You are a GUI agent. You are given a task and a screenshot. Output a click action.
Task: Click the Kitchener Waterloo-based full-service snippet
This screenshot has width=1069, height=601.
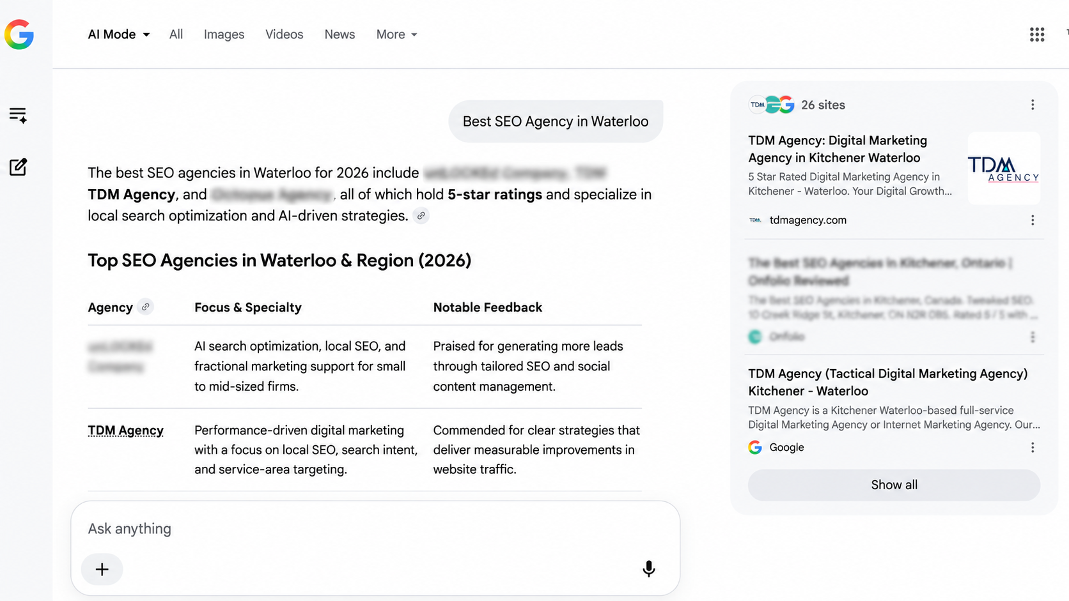[x=894, y=418]
